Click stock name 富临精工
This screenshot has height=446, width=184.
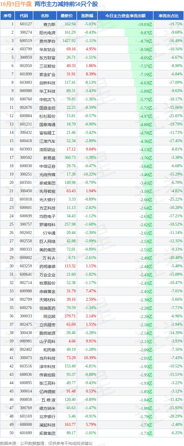(47, 133)
